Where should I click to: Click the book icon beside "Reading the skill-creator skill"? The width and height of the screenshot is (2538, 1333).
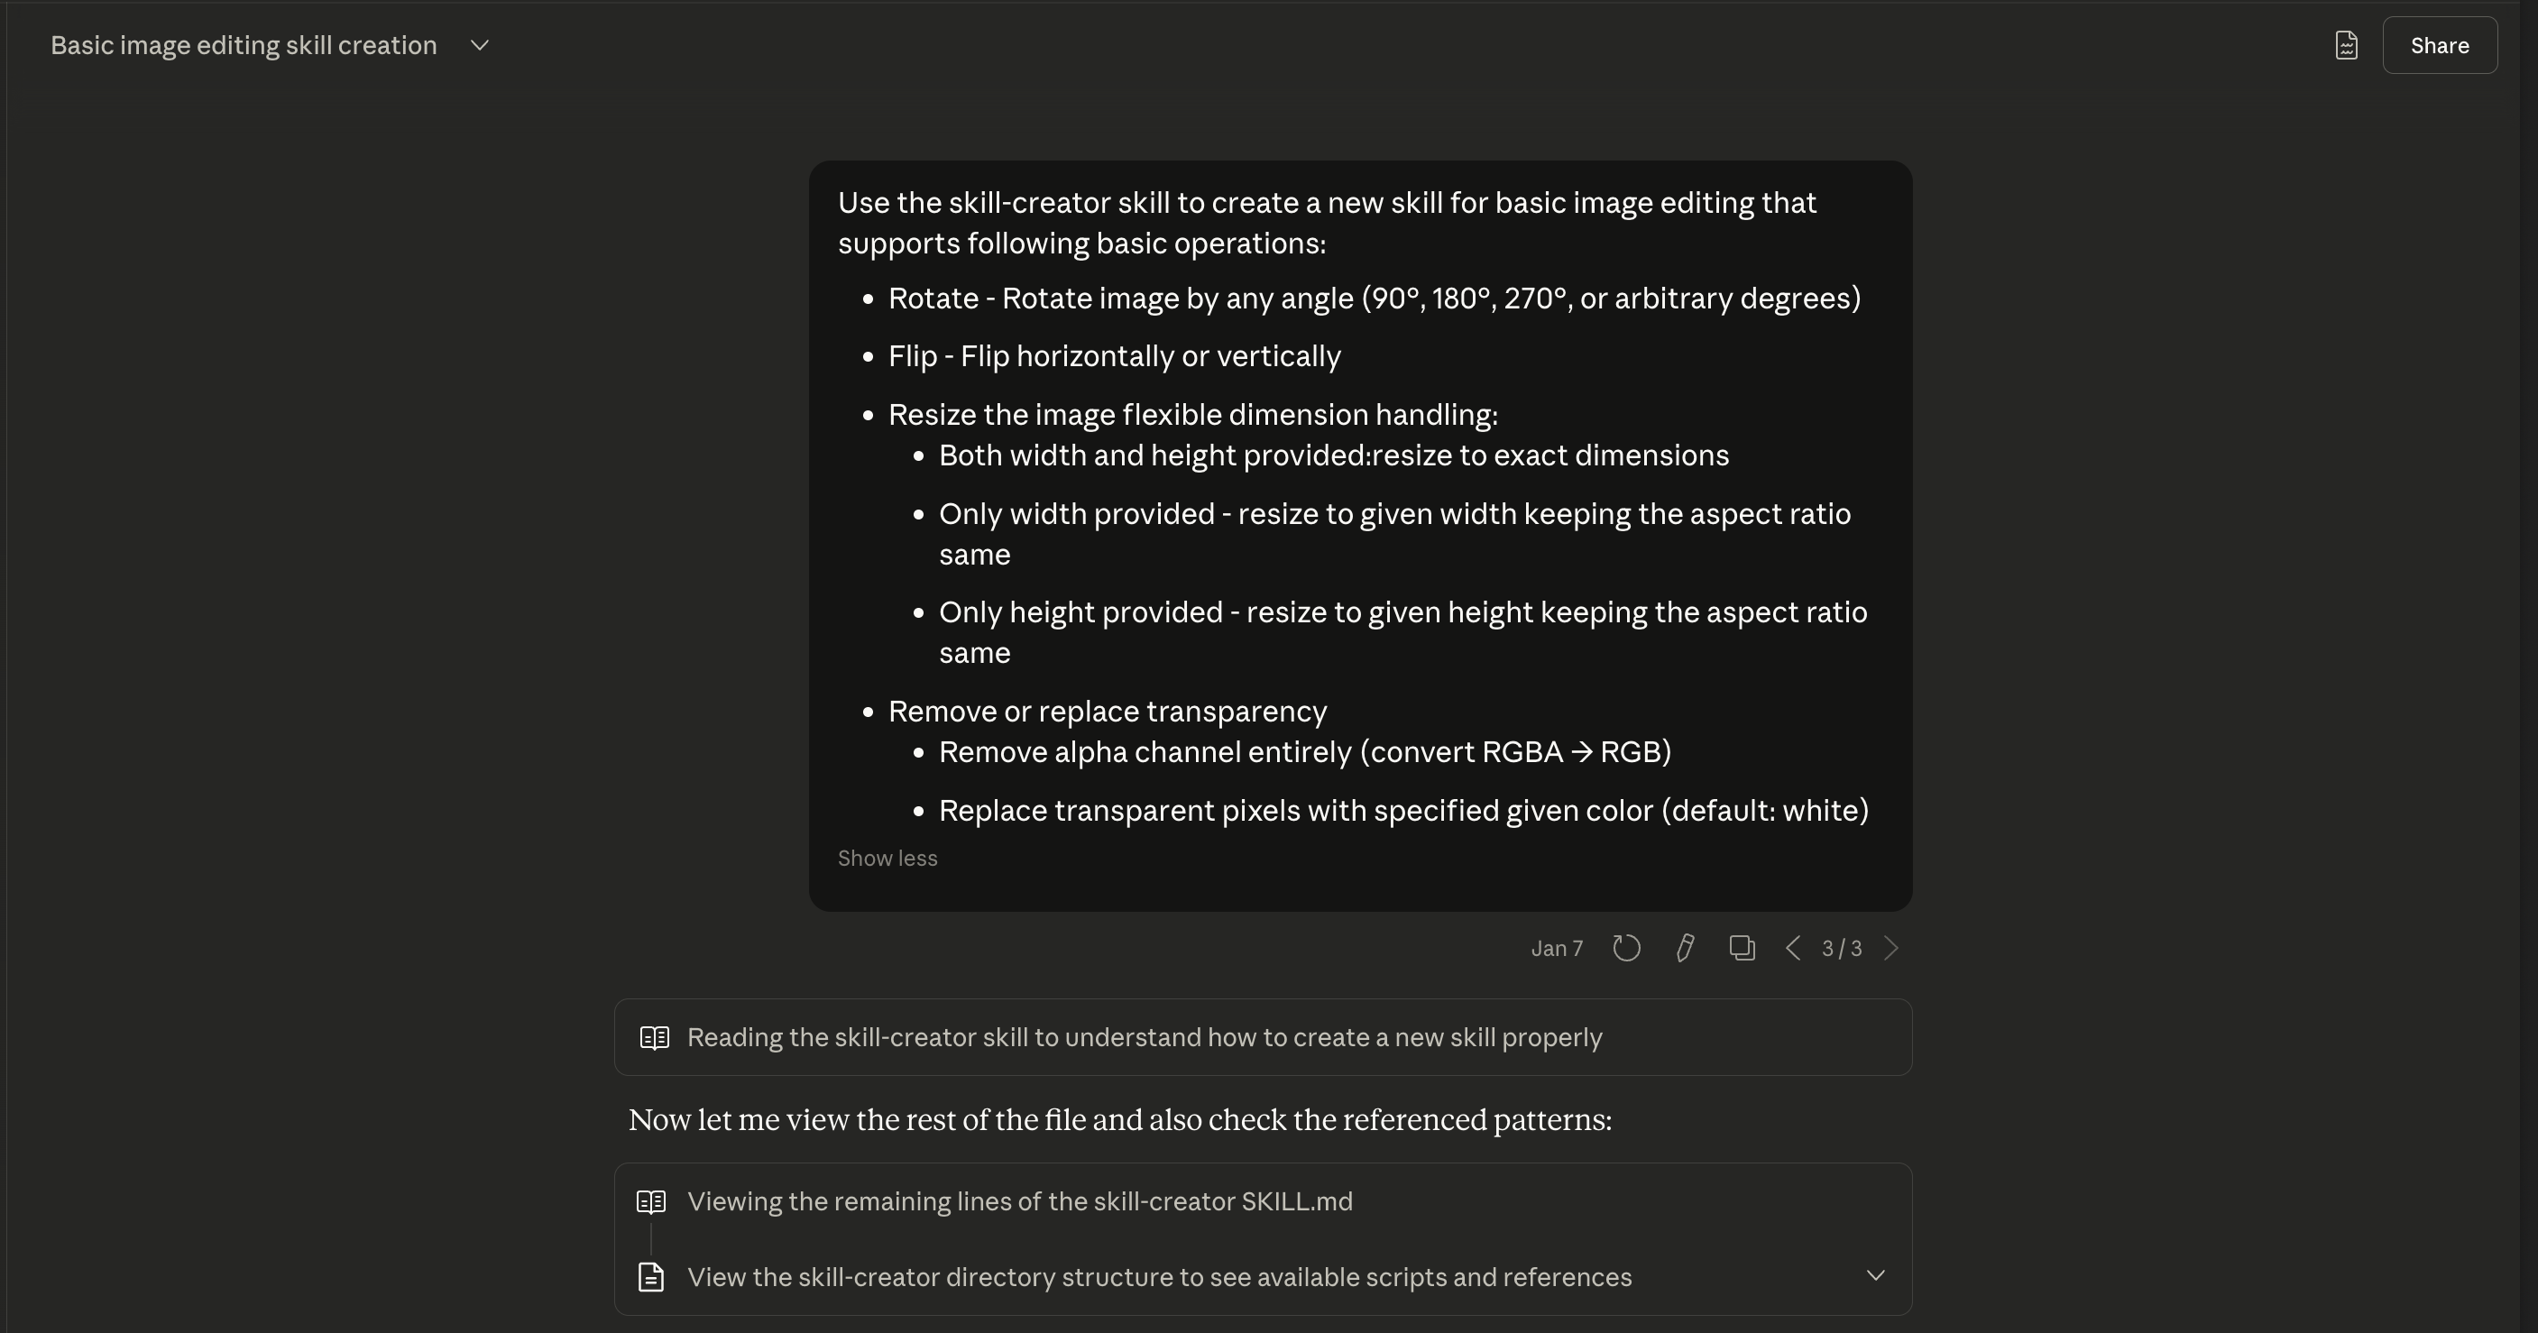(654, 1037)
